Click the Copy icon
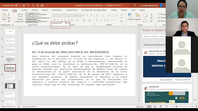 pos(9,18)
